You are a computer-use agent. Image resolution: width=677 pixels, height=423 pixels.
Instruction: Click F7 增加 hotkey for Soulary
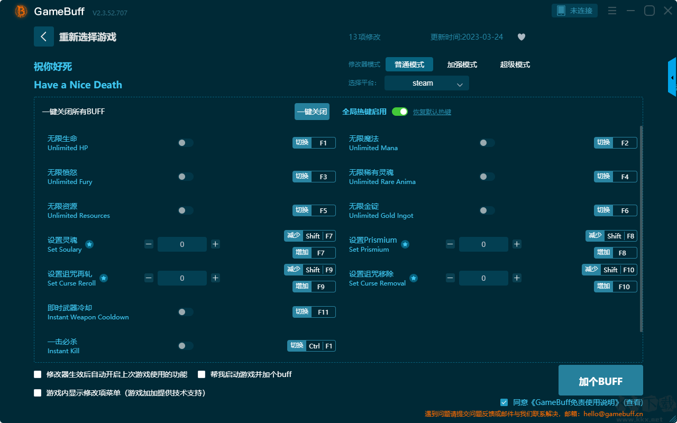[x=314, y=253]
